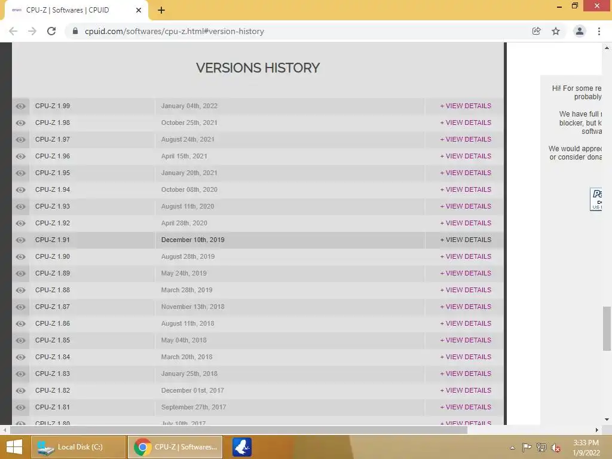Click the eye icon beside CPU-Z 1.88
The image size is (612, 459).
[x=21, y=290]
